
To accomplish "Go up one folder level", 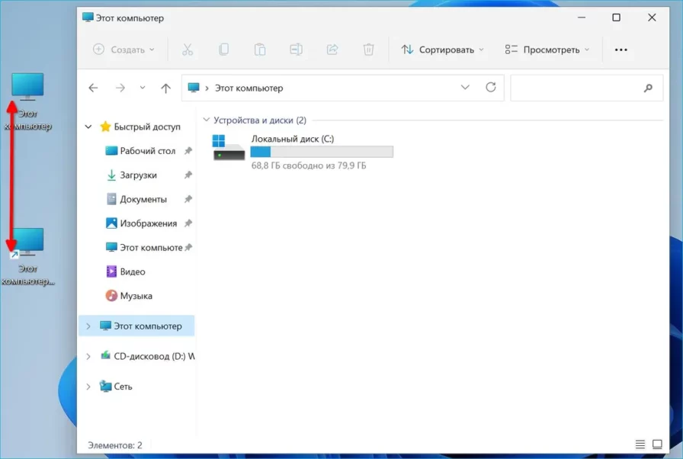I will tap(165, 88).
